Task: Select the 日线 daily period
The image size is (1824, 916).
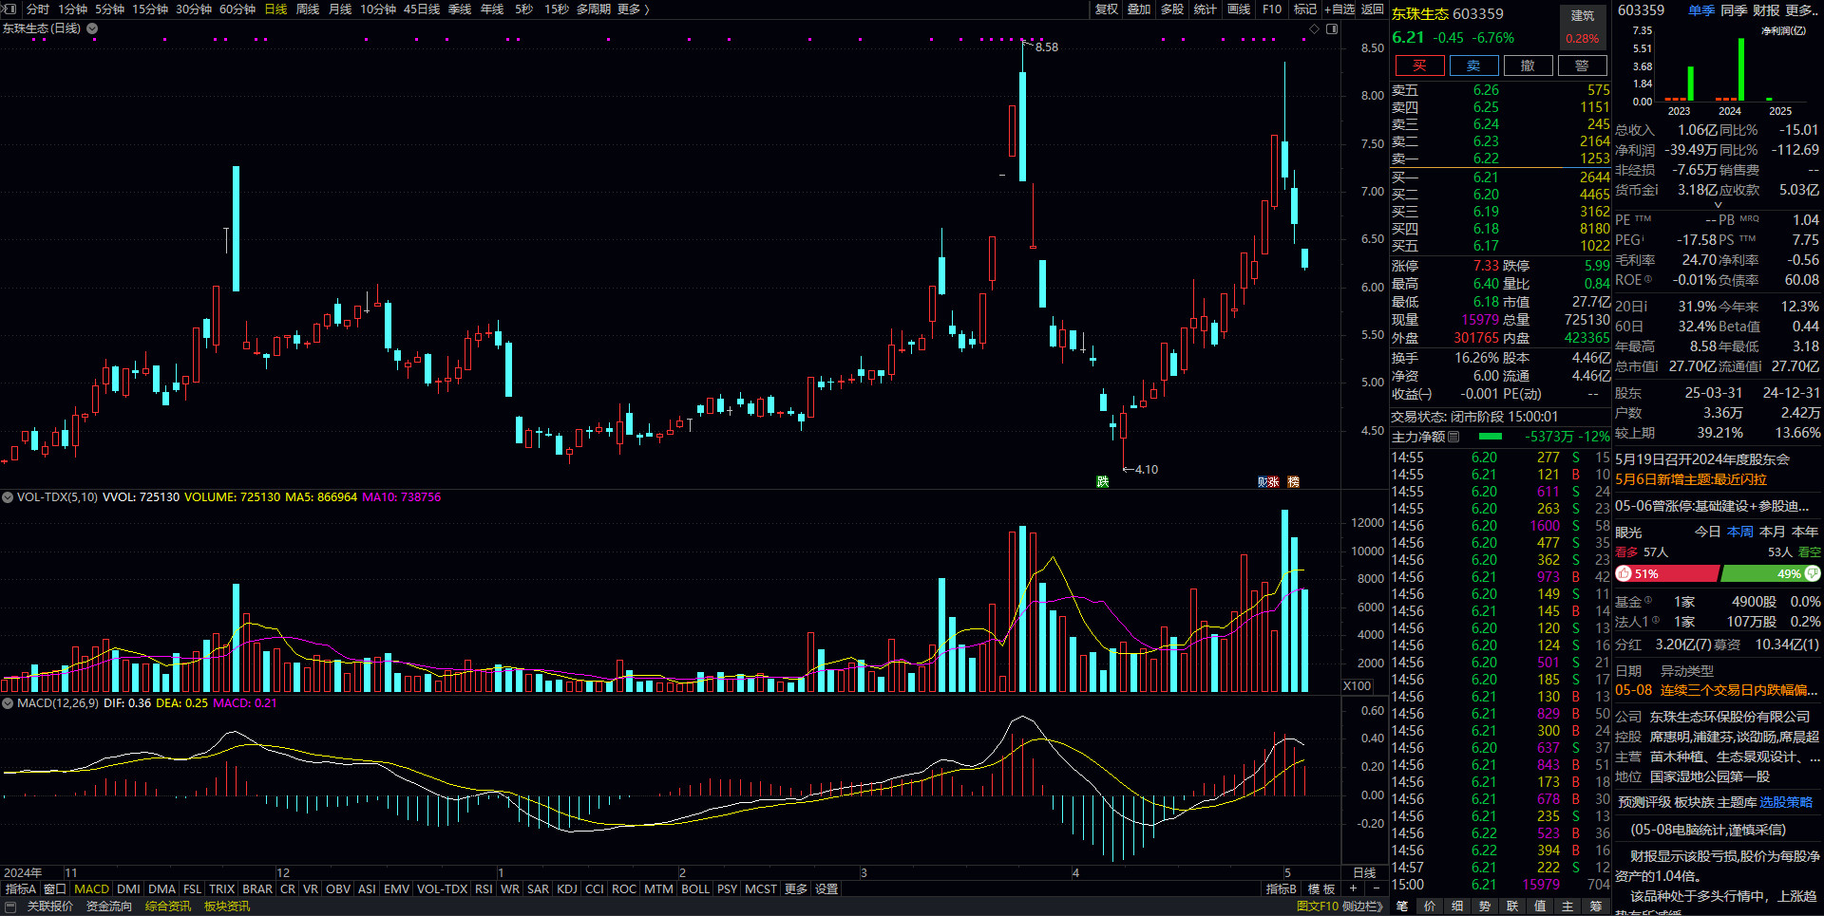Action: pyautogui.click(x=275, y=9)
